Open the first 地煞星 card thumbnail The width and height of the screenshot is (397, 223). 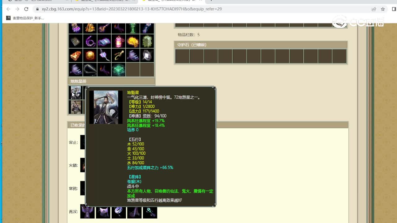coord(75,93)
